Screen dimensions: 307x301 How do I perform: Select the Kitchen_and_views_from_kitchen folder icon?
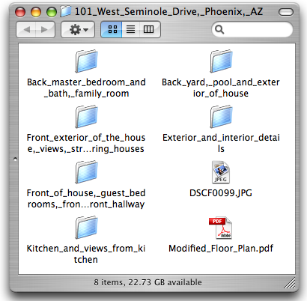[x=86, y=227]
